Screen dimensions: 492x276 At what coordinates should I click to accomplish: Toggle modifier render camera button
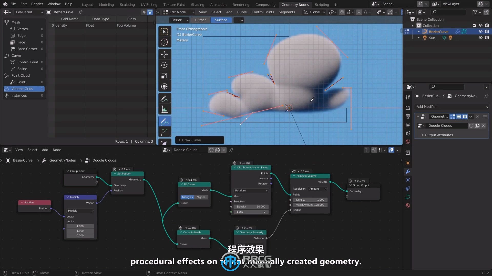[x=465, y=117]
